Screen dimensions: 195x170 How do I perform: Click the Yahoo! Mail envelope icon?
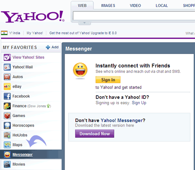pyautogui.click(x=7, y=67)
